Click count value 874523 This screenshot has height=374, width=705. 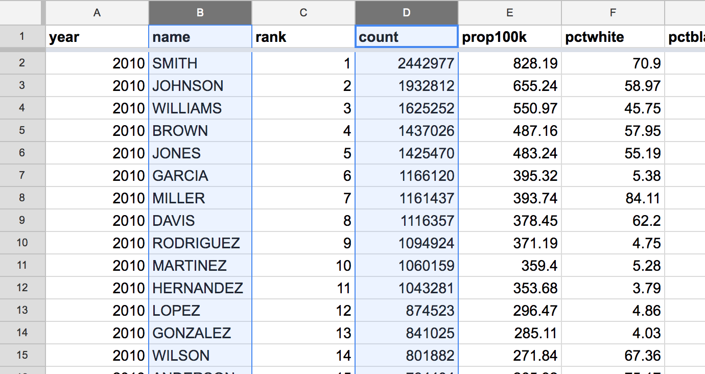(407, 311)
